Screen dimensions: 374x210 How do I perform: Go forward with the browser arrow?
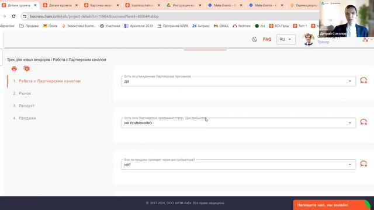[x=4, y=16]
